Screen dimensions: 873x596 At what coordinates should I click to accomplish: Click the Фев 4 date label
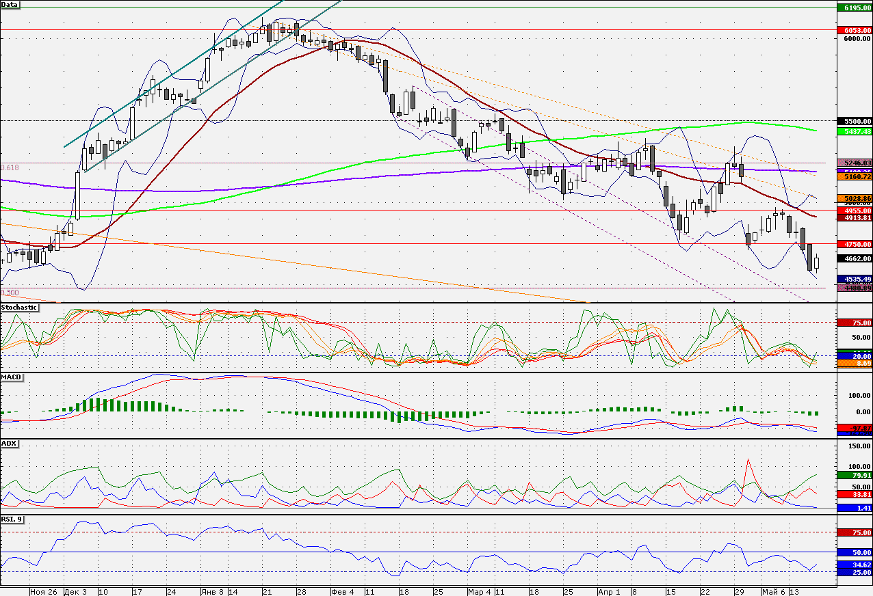(342, 591)
